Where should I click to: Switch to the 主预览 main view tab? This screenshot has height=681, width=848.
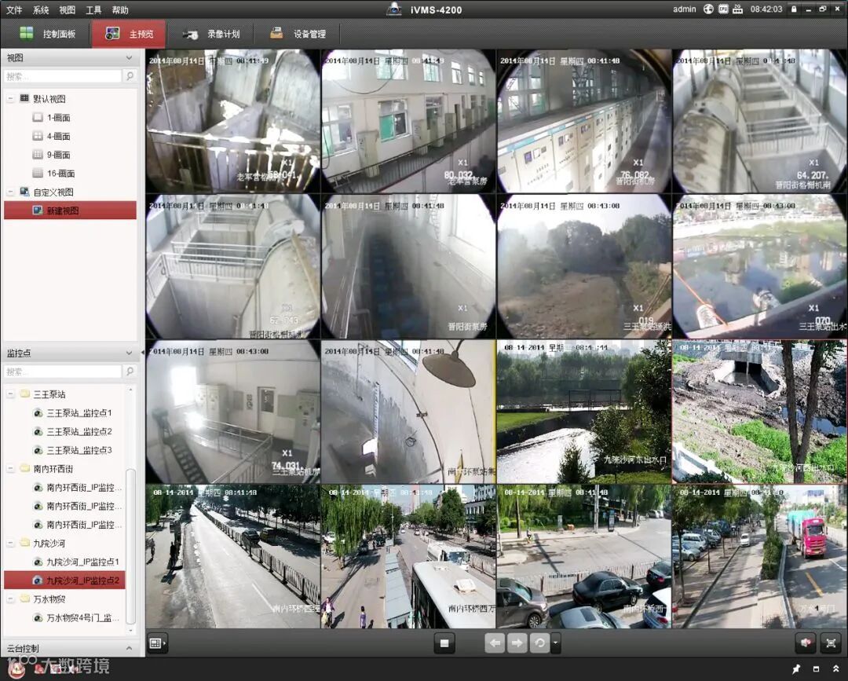coord(129,34)
